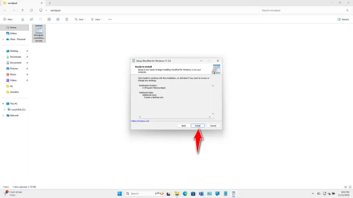The height and width of the screenshot is (198, 353).
Task: Select Home in the navigation pane
Action: [x=14, y=27]
